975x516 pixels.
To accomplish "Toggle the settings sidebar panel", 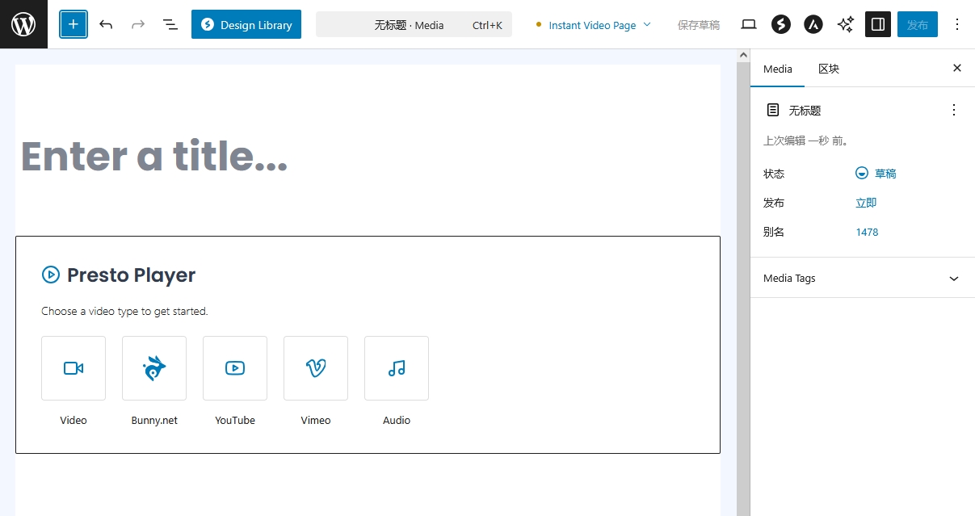I will (878, 24).
